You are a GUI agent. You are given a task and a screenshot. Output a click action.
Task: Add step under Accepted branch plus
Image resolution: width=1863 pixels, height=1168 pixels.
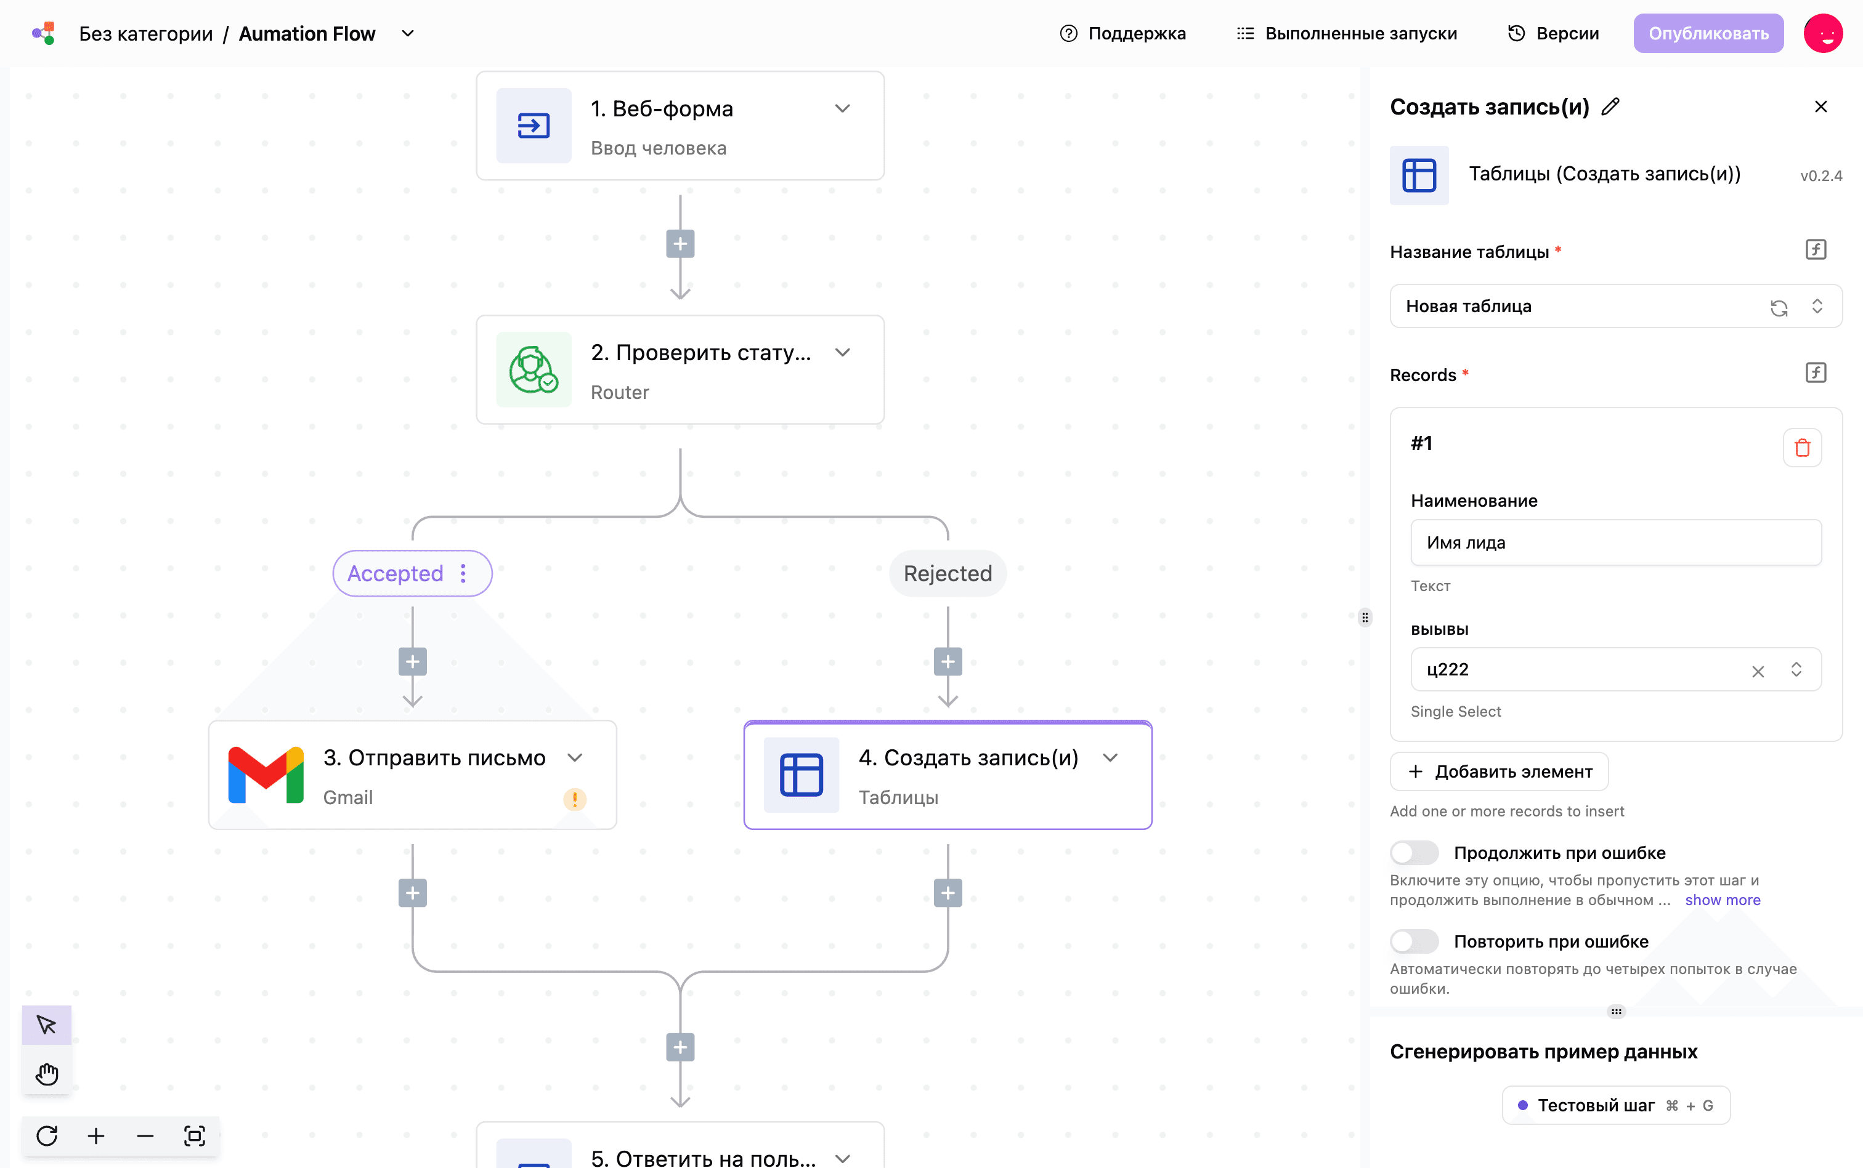tap(413, 662)
